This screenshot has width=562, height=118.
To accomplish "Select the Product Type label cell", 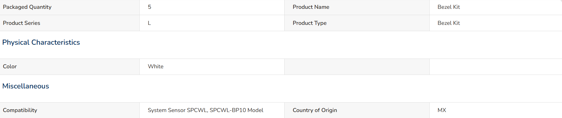I will click(x=357, y=23).
